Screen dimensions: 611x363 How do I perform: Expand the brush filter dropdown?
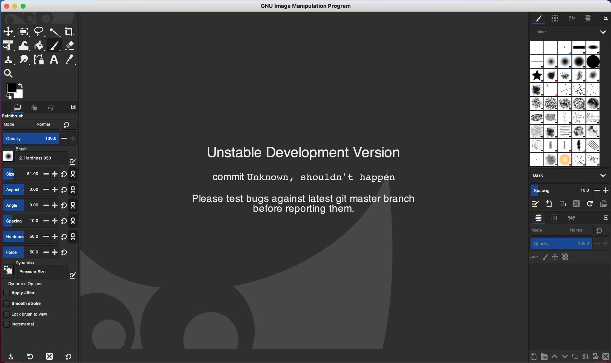(x=603, y=32)
